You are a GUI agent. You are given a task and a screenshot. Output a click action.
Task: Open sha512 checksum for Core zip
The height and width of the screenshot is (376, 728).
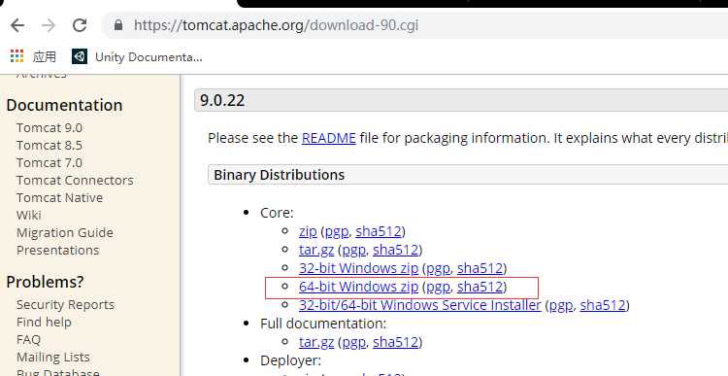click(379, 231)
